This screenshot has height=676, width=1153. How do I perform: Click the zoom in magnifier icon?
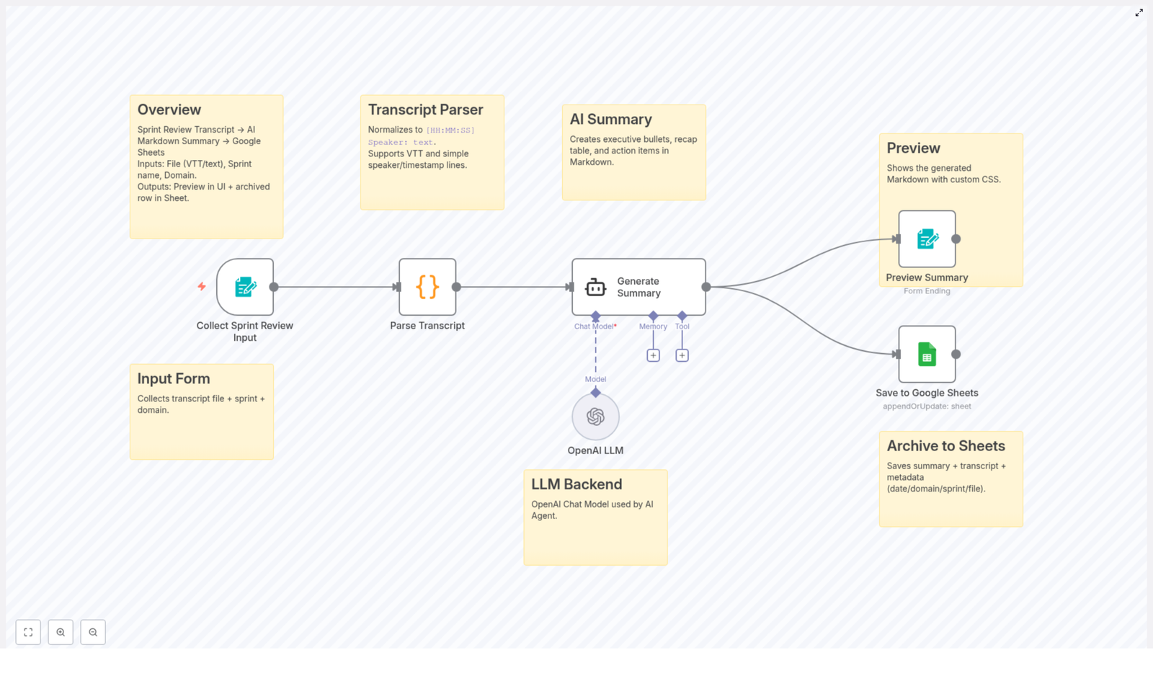(61, 632)
